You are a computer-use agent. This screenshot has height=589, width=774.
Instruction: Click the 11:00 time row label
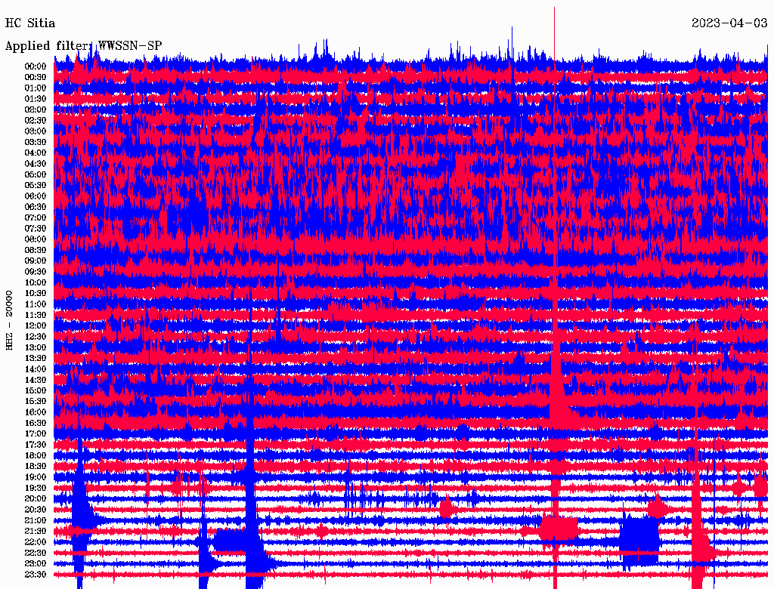36,304
